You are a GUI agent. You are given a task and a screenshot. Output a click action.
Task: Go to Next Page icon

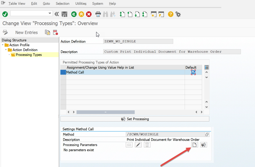point(137,14)
